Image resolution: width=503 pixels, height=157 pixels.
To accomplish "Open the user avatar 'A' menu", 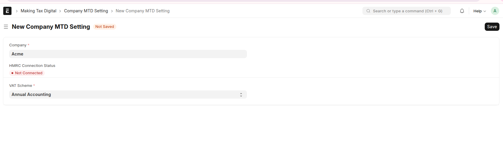I will click(x=495, y=11).
